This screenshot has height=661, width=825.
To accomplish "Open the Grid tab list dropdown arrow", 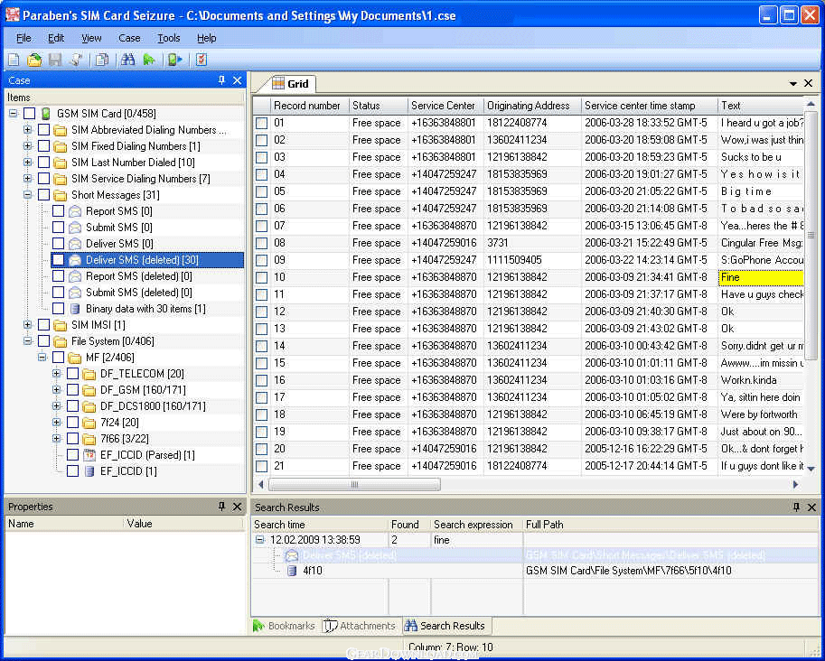I will (x=793, y=84).
